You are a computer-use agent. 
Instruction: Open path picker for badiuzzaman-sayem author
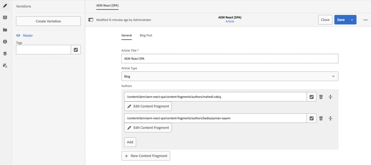point(311,118)
